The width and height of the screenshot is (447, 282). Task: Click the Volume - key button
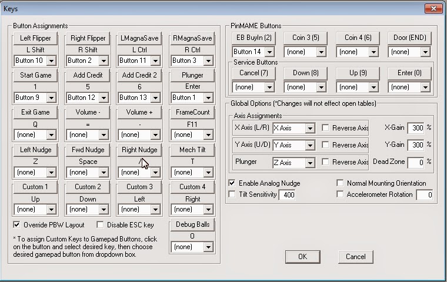click(88, 112)
